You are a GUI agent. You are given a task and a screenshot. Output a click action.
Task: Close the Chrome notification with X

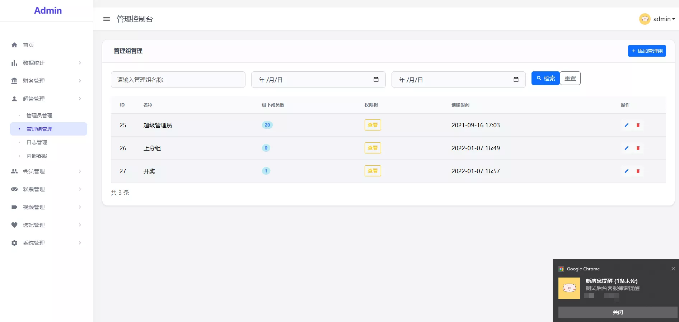673,269
